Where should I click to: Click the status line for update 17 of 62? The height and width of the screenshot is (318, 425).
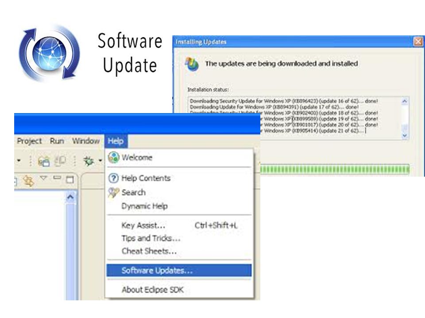pyautogui.click(x=274, y=107)
